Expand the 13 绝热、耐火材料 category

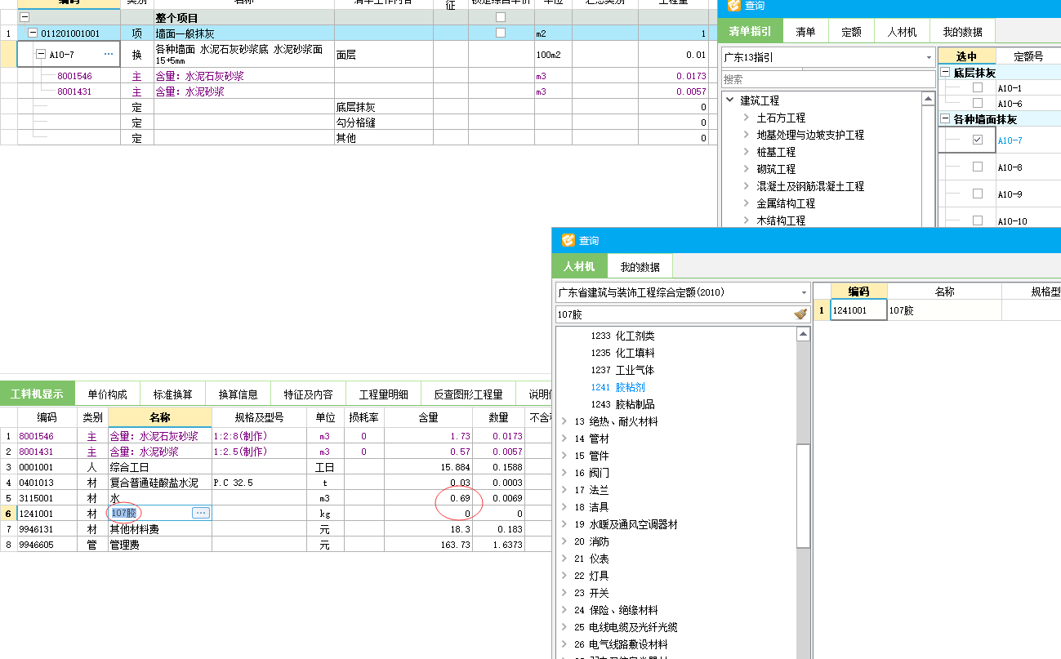tap(564, 421)
